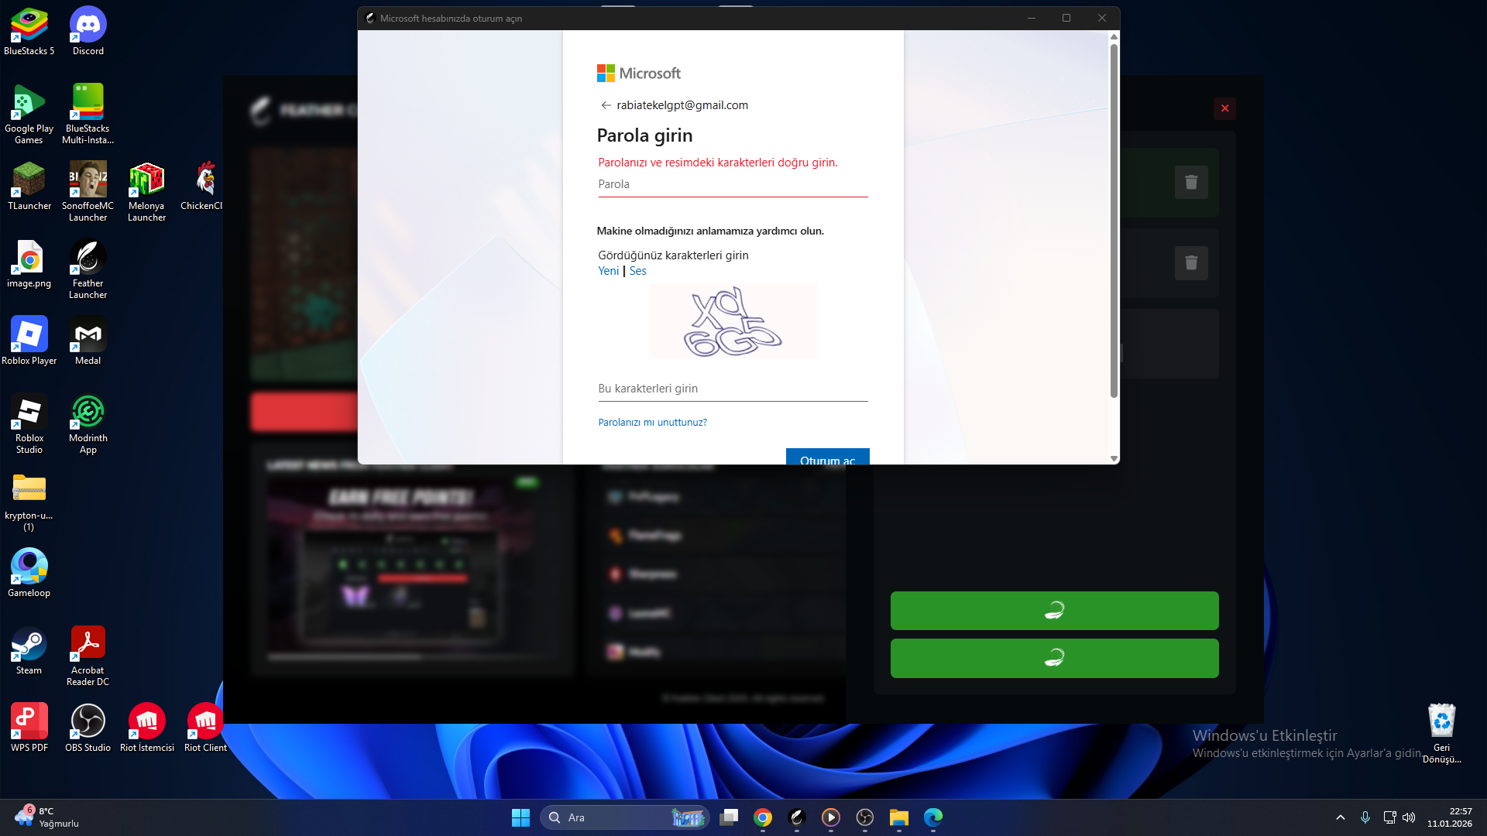Image resolution: width=1487 pixels, height=836 pixels.
Task: Click the Oturum aç sign-in button
Action: point(827,457)
